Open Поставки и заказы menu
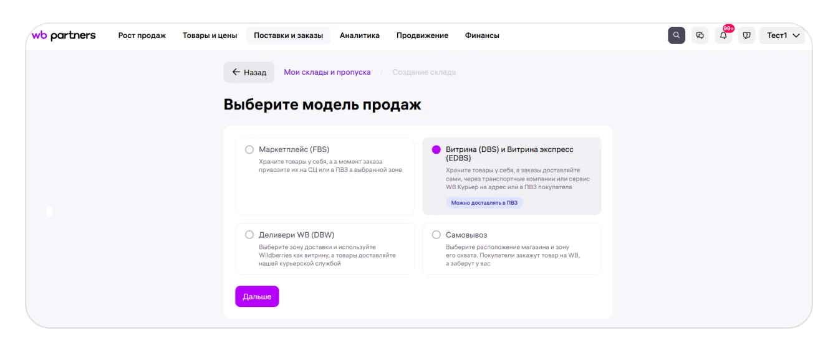Screen dimensions: 838x351 coord(289,35)
